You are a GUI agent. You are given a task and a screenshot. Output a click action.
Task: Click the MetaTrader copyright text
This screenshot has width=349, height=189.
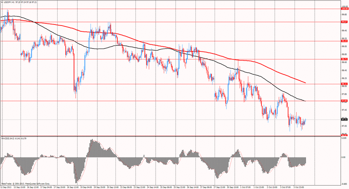pos(25,184)
